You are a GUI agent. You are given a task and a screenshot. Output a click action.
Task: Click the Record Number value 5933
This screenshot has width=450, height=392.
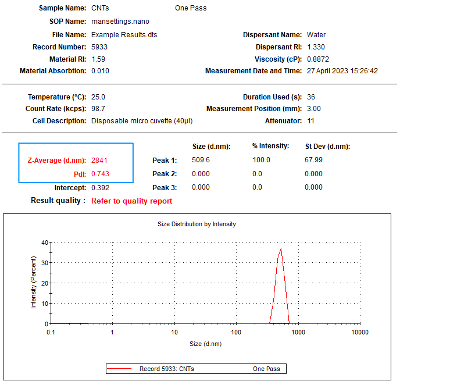click(99, 47)
